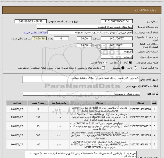This screenshot has width=164, height=158.
Task: Click quantity 150 in row 2
Action: pyautogui.click(x=38, y=117)
